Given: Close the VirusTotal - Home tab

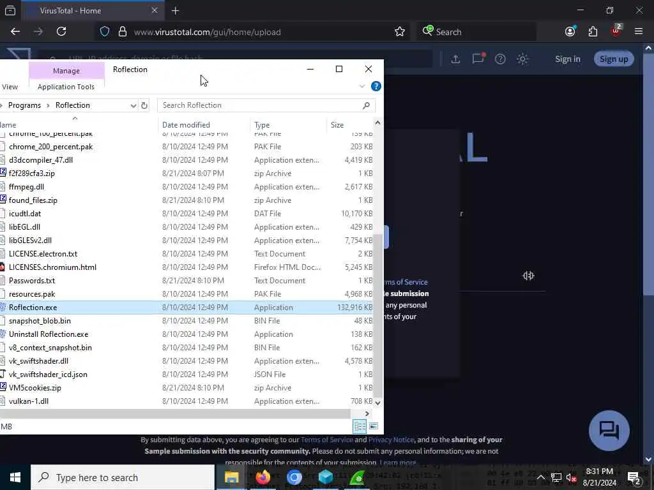Looking at the screenshot, I should [155, 10].
